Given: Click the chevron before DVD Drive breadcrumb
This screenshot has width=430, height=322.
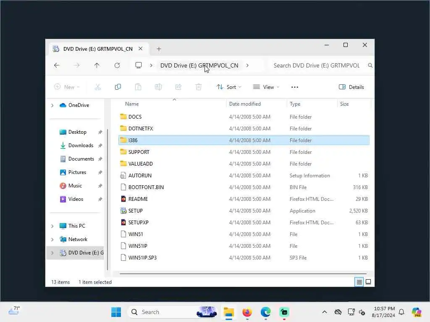Looking at the screenshot, I should [151, 65].
